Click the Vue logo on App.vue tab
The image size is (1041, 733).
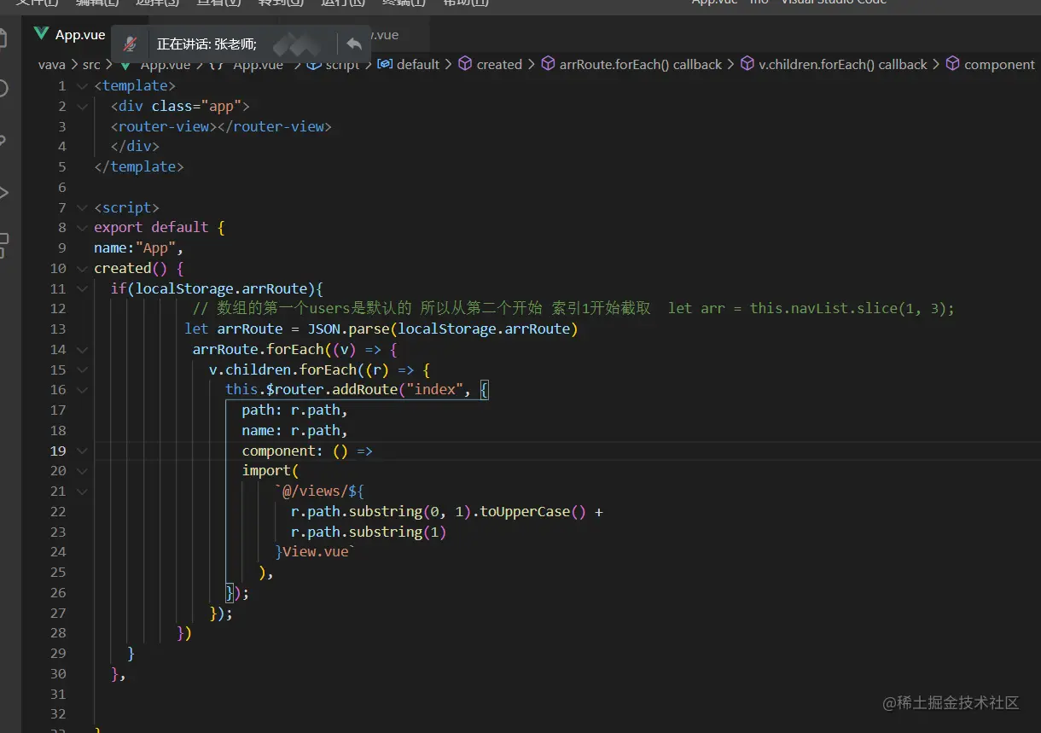(41, 34)
